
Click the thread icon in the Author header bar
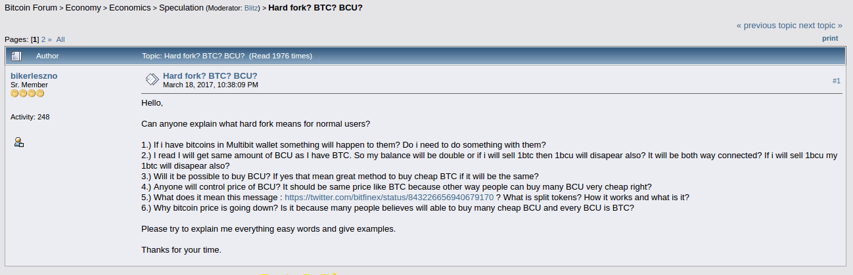[16, 56]
